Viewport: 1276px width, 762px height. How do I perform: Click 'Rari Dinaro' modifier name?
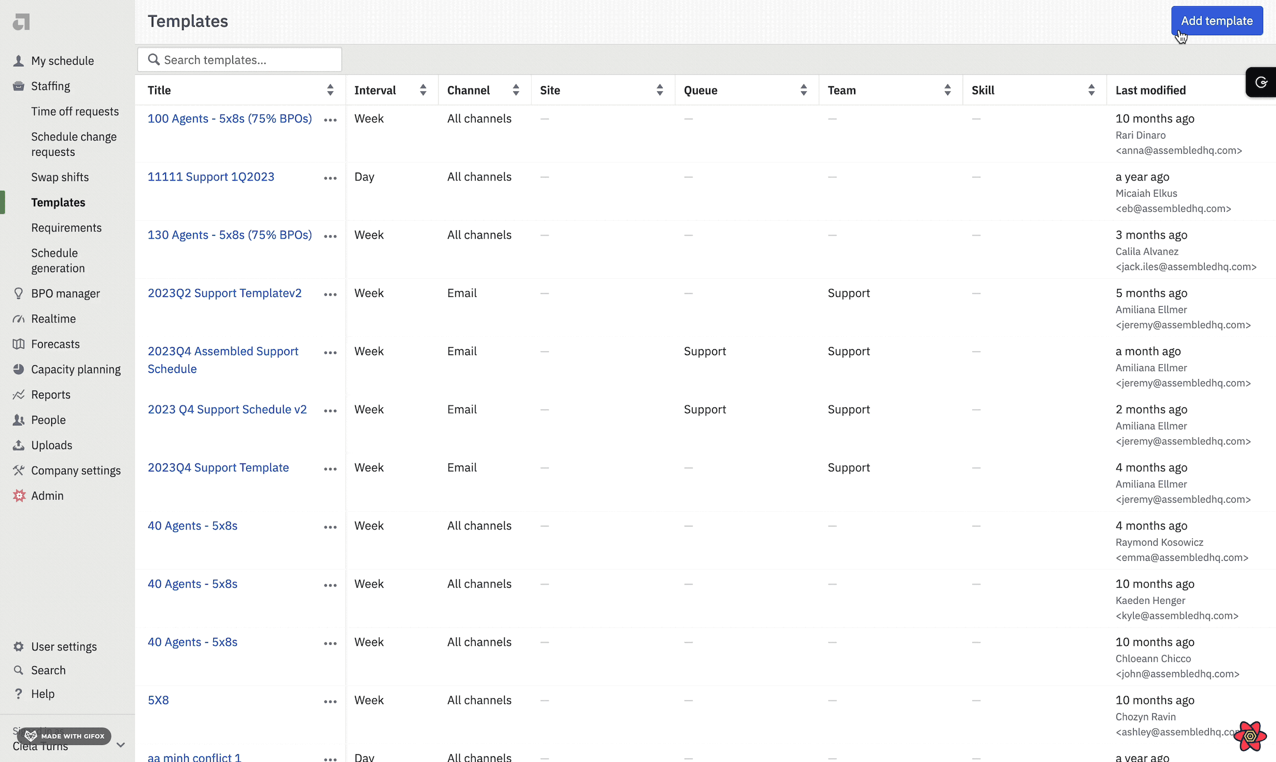pyautogui.click(x=1140, y=135)
